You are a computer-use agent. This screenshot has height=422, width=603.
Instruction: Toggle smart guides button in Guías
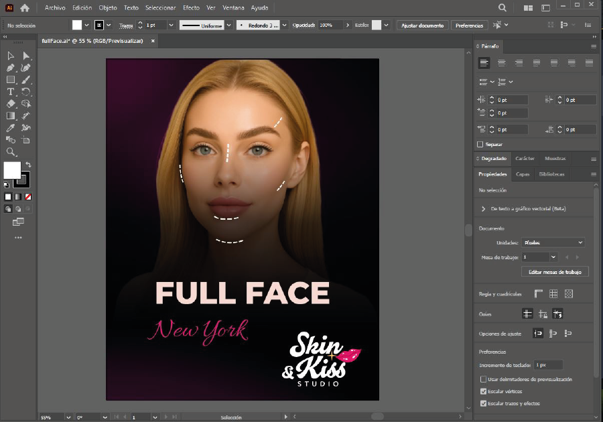[x=557, y=314]
